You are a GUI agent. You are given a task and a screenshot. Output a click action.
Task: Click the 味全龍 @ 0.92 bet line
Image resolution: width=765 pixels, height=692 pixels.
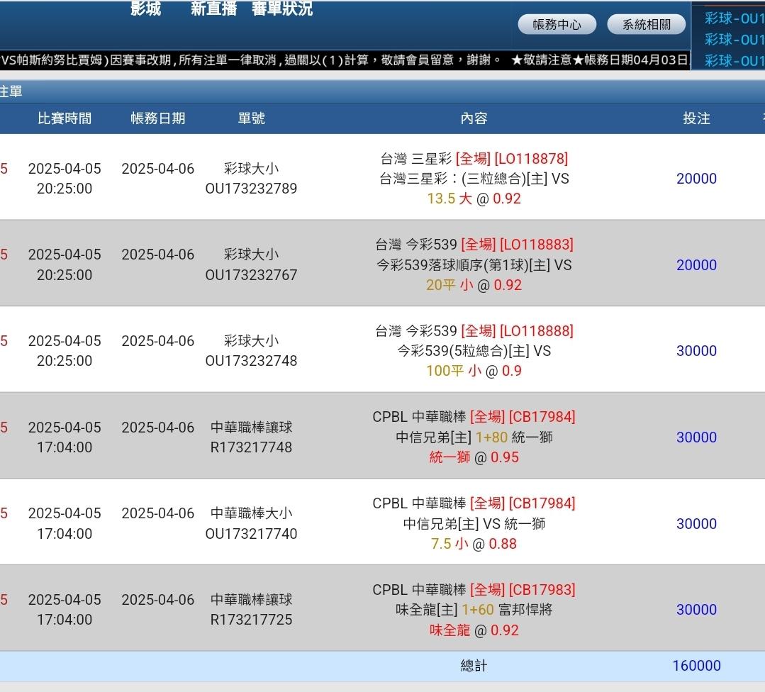474,630
